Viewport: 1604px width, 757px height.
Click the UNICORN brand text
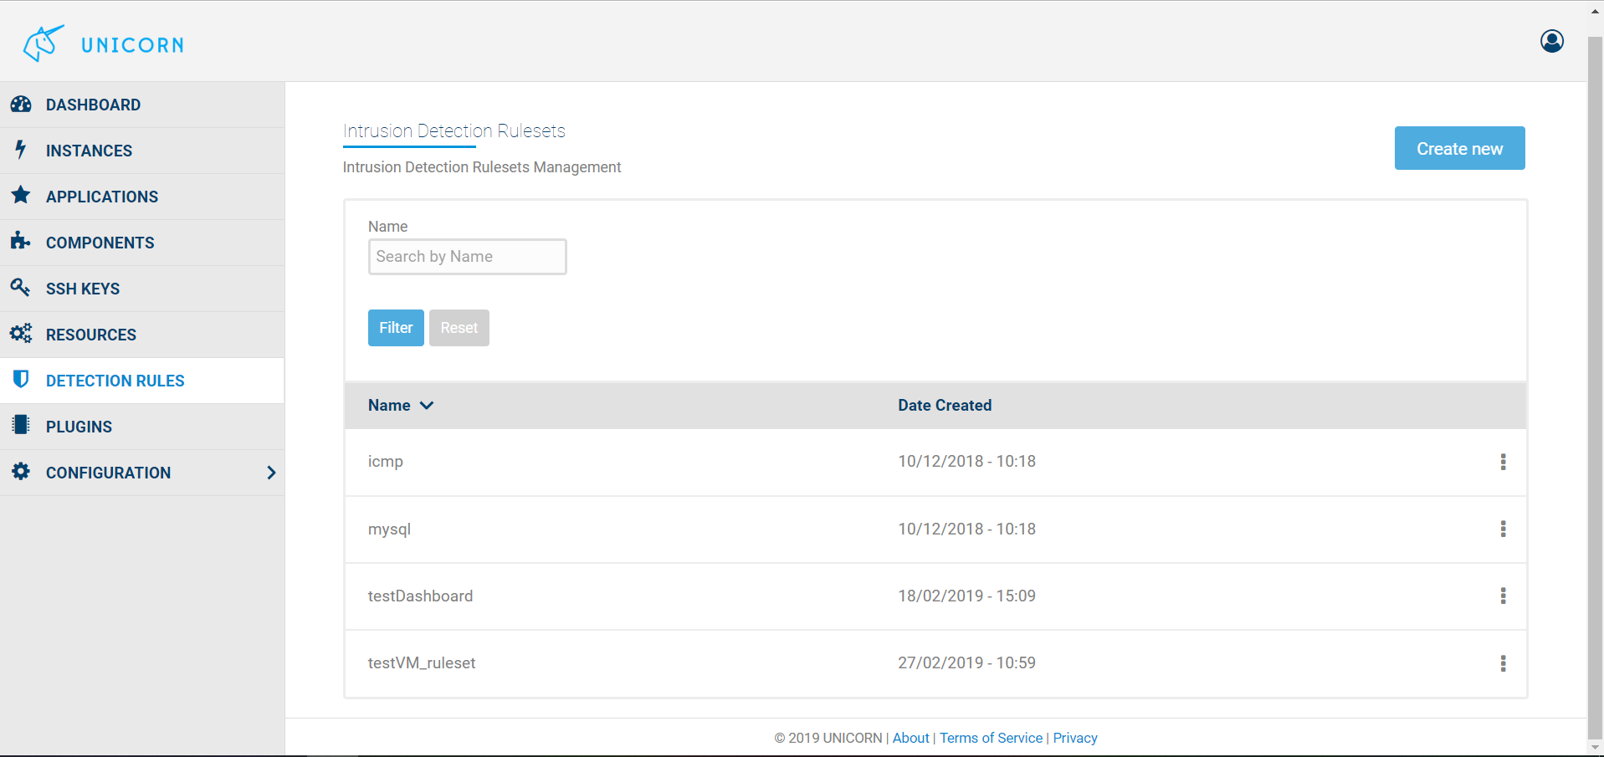(132, 45)
